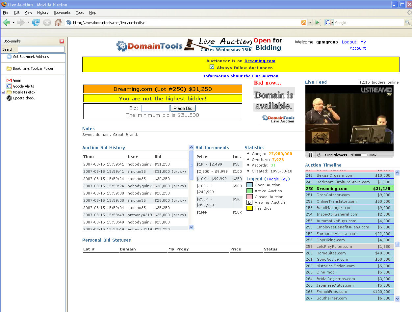
Task: Open Gmail bookmark in sidebar
Action: coord(17,80)
